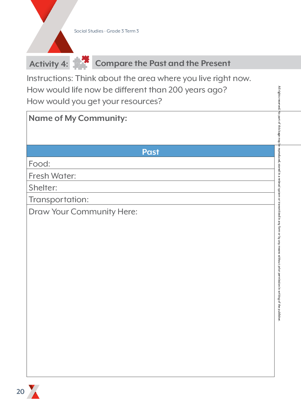Viewport: 301px width, 407px height.
Task: Click the "How would you get your resources?" line
Action: tap(94, 101)
